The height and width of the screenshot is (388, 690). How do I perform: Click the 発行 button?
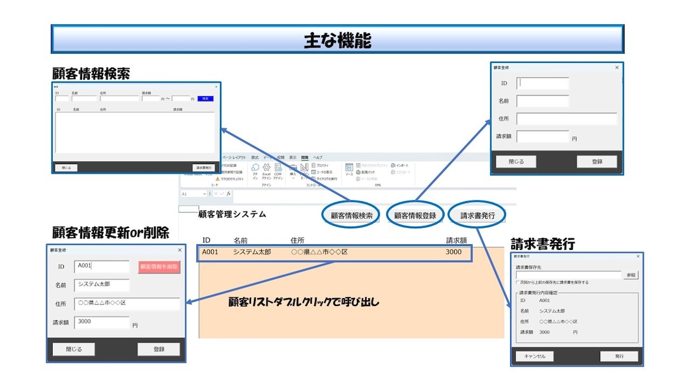pyautogui.click(x=619, y=356)
